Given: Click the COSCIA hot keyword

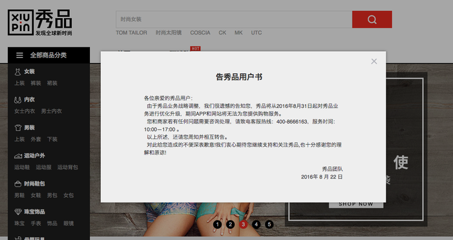Looking at the screenshot, I should click(200, 32).
